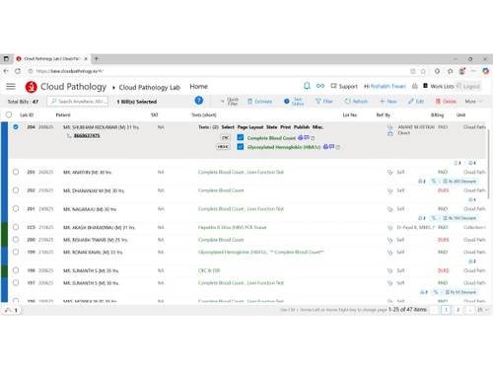Create a New bill

coord(387,102)
